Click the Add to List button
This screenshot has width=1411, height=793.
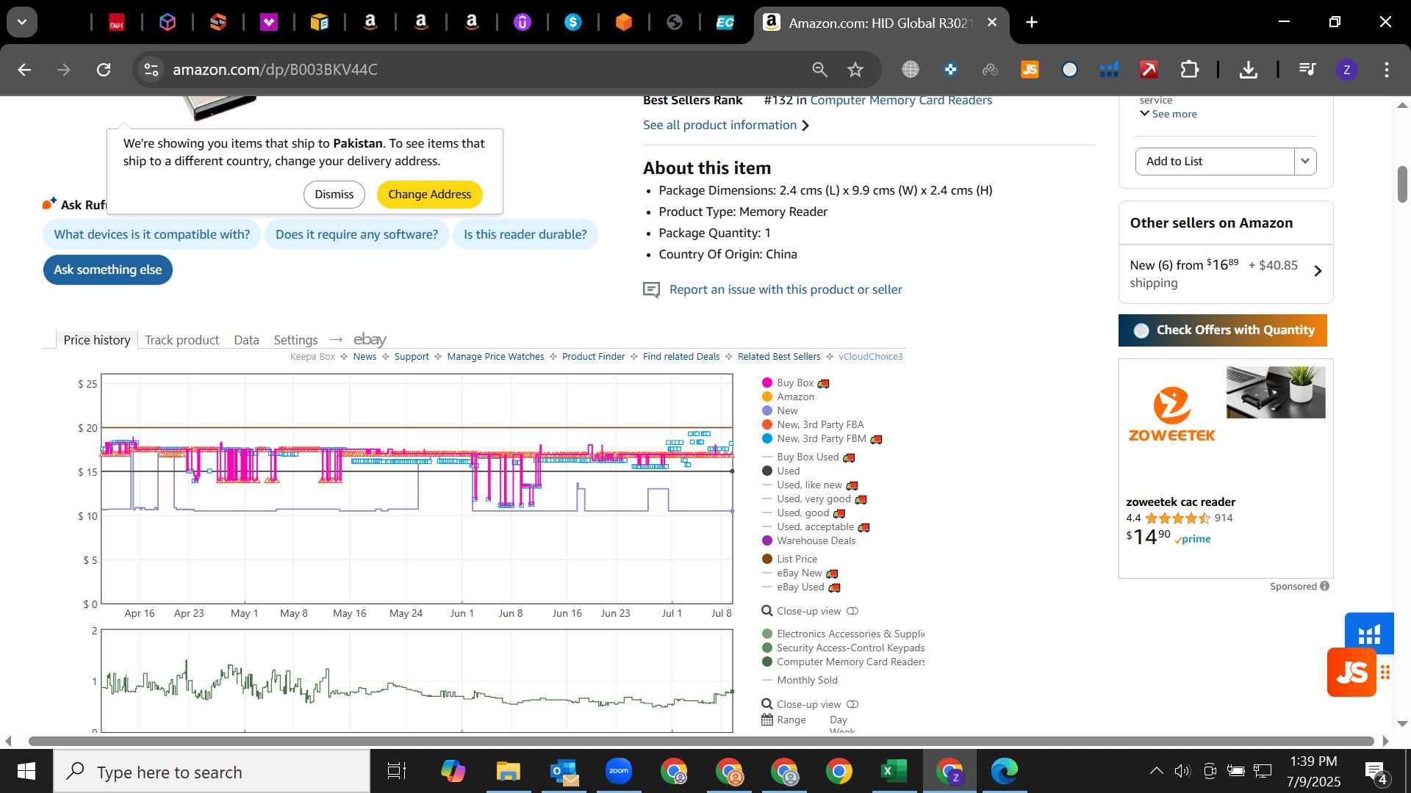click(1215, 162)
